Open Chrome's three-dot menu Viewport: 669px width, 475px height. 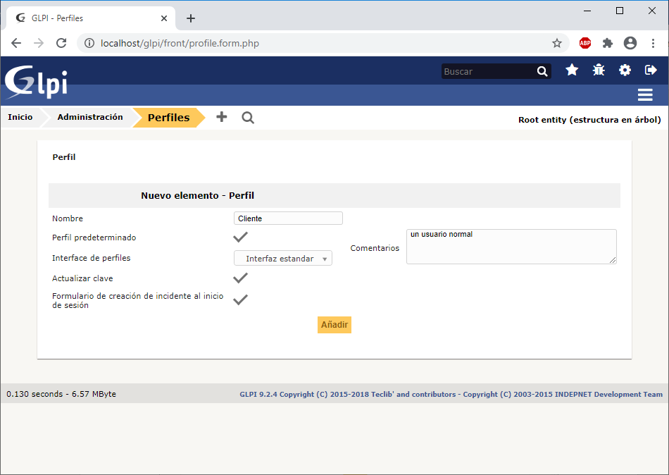coord(653,43)
